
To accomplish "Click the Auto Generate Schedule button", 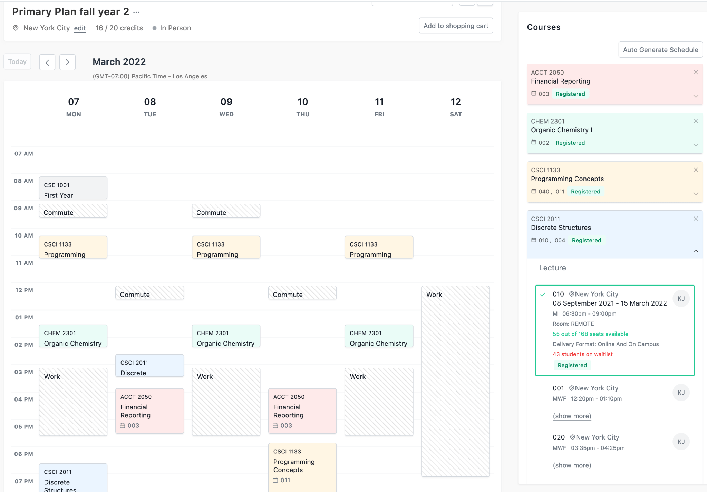I will pos(660,50).
